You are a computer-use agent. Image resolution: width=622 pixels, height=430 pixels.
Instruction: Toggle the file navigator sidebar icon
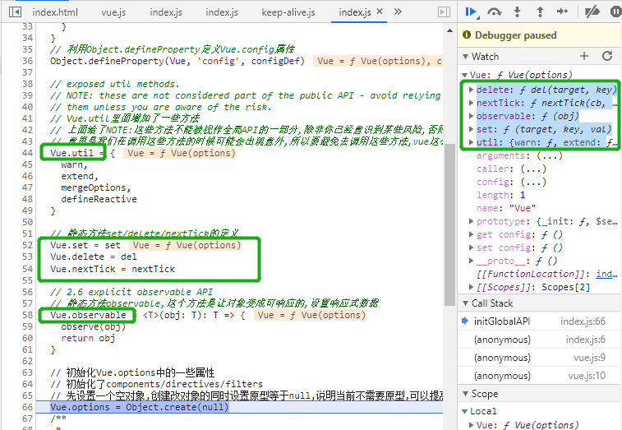coord(15,12)
